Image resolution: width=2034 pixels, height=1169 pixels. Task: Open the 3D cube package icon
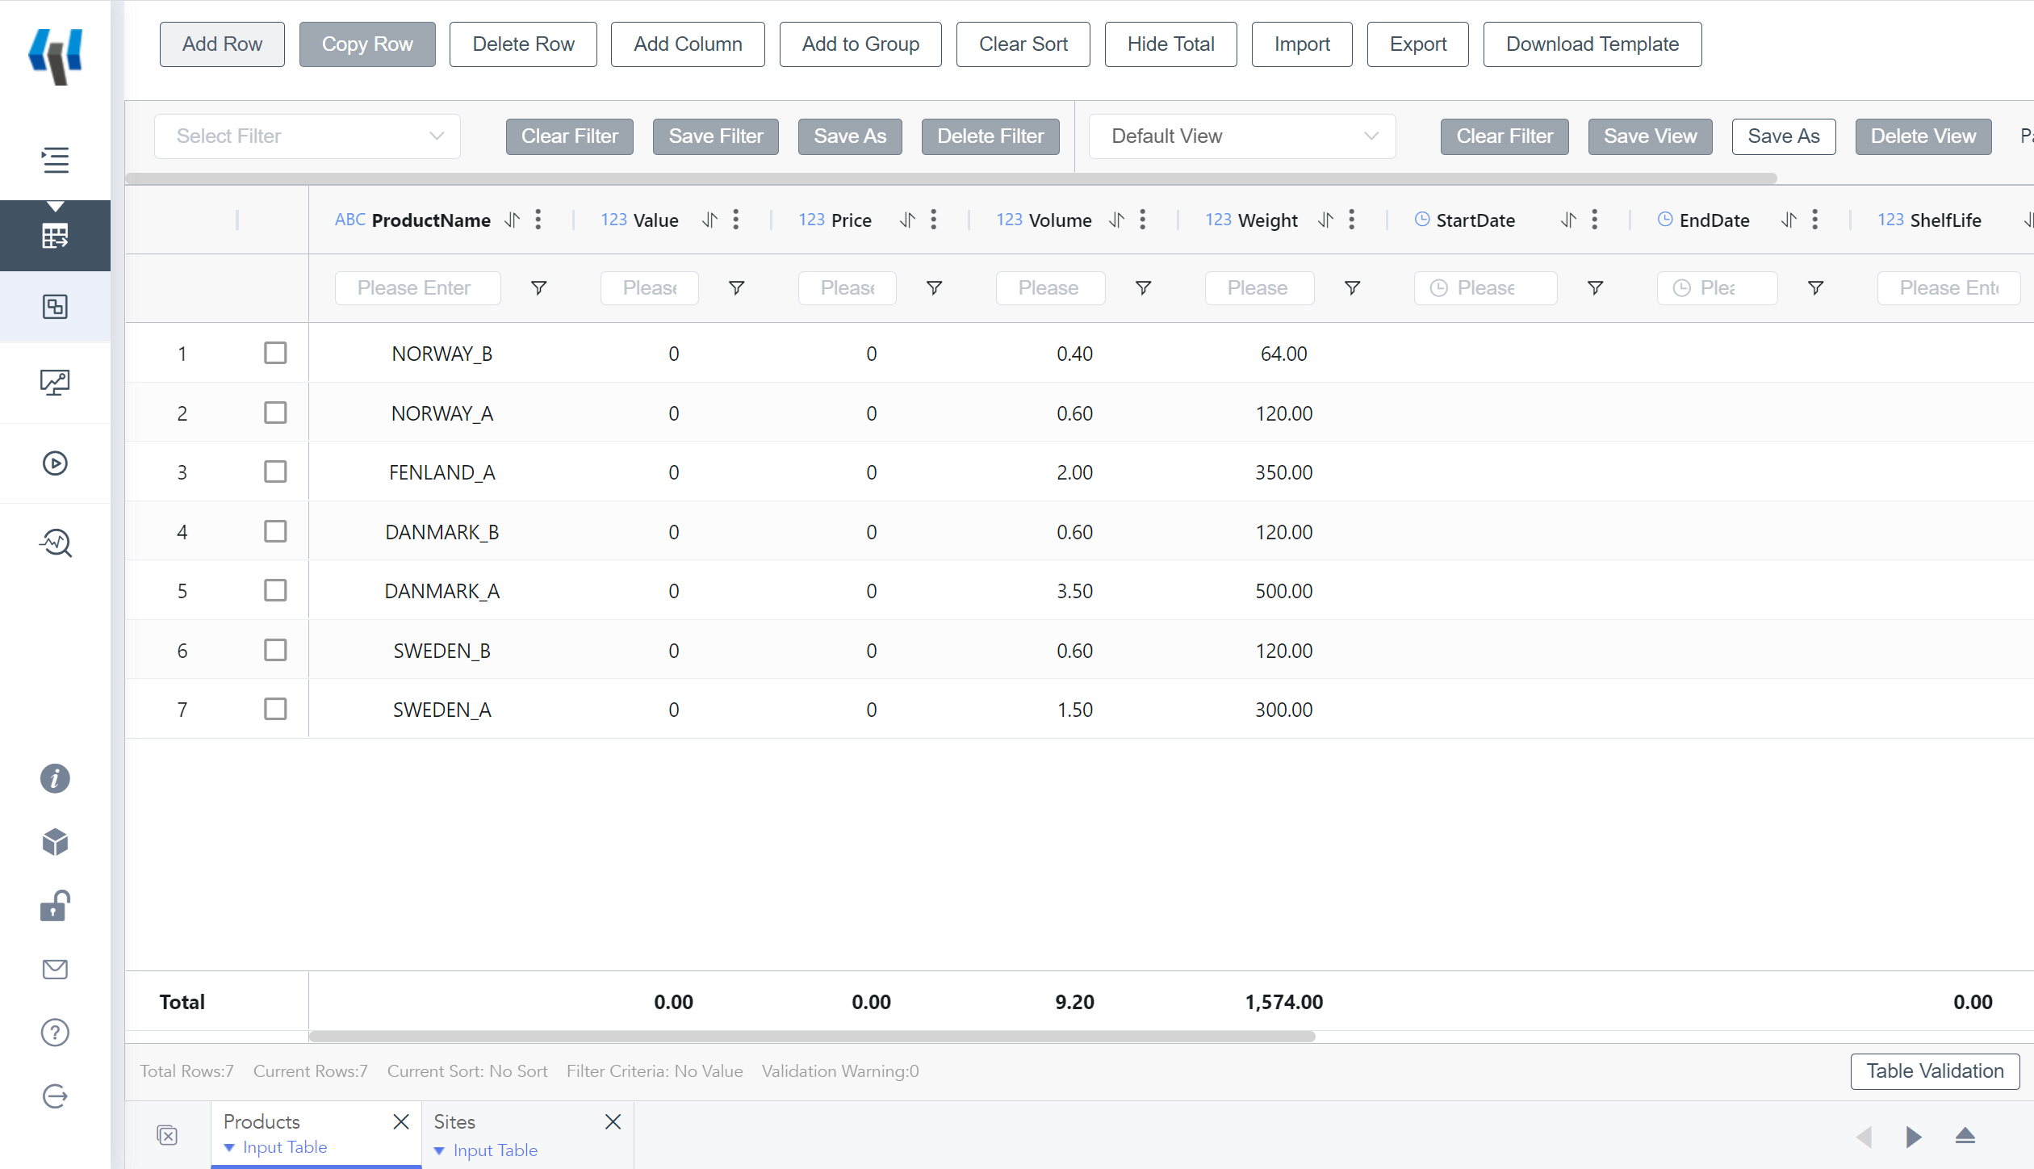tap(55, 842)
